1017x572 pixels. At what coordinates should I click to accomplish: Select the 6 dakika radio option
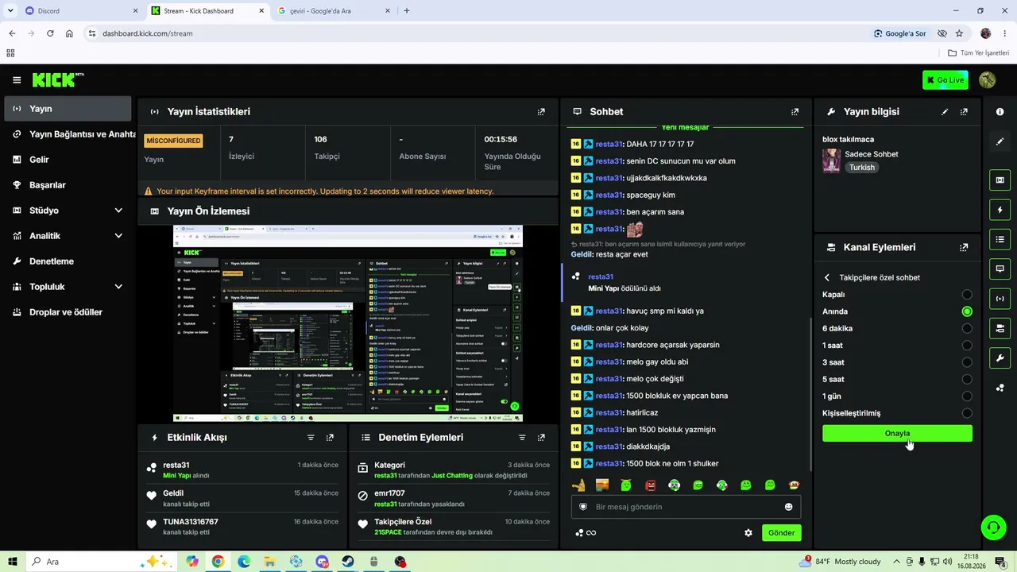[967, 329]
